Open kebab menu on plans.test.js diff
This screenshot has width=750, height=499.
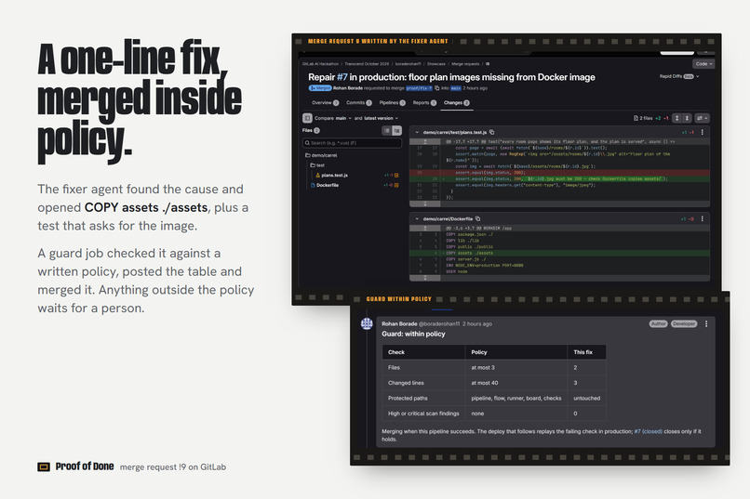[x=703, y=132]
